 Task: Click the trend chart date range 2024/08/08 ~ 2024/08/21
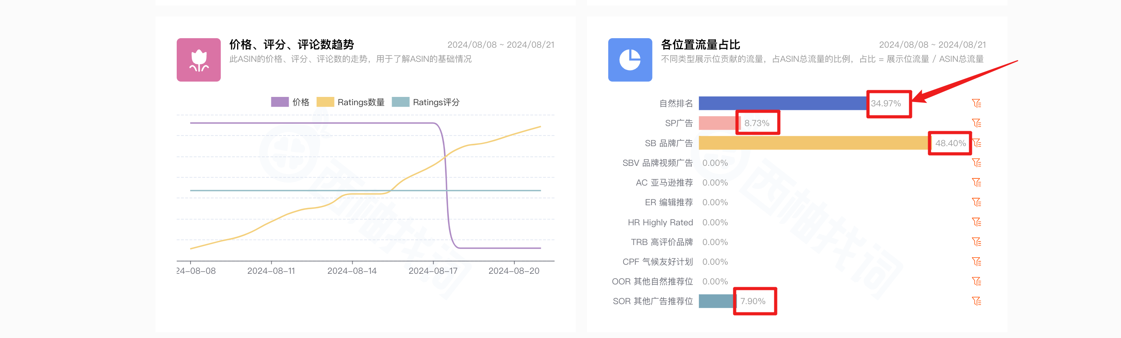[x=501, y=45]
